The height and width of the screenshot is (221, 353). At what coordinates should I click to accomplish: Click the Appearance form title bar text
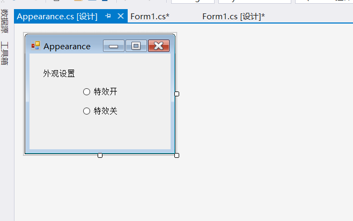coord(67,47)
